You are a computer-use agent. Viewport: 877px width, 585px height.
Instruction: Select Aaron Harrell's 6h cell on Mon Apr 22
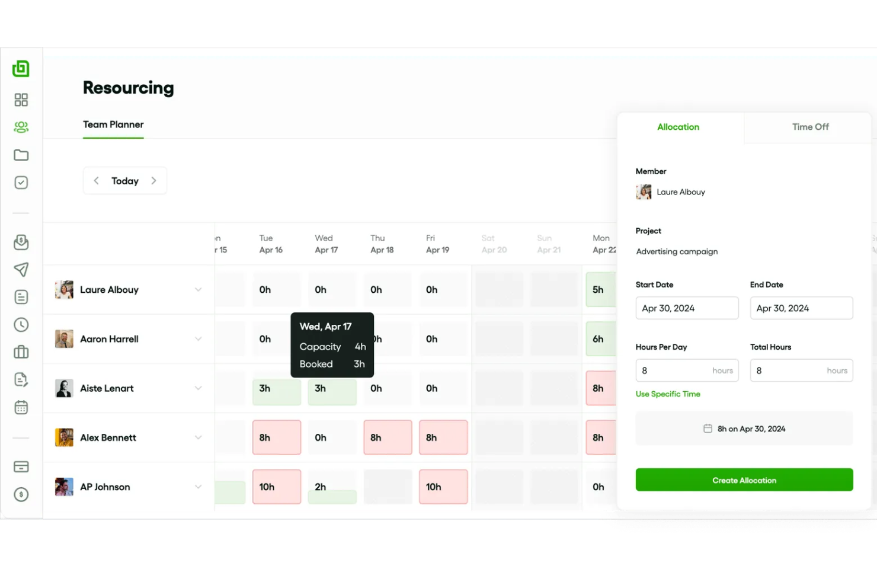(601, 339)
